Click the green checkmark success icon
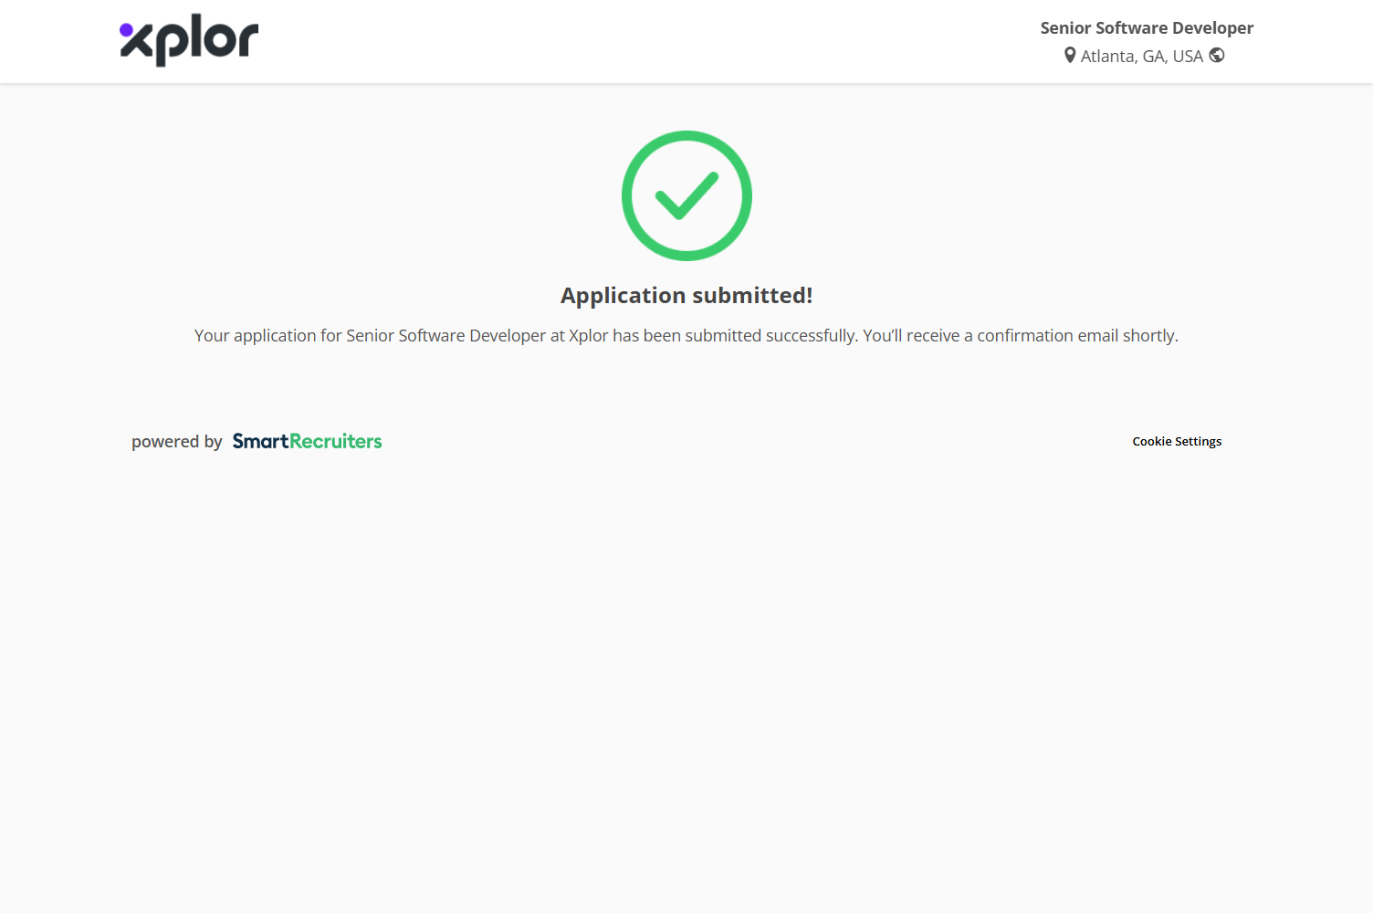This screenshot has width=1373, height=913. click(686, 195)
